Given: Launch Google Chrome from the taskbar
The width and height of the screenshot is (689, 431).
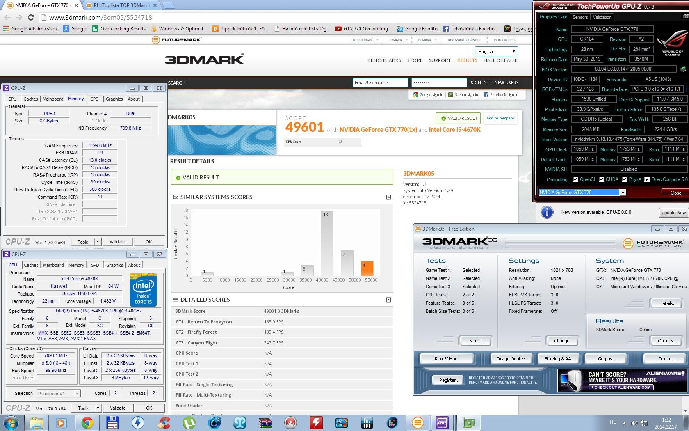Looking at the screenshot, I should coord(87,423).
